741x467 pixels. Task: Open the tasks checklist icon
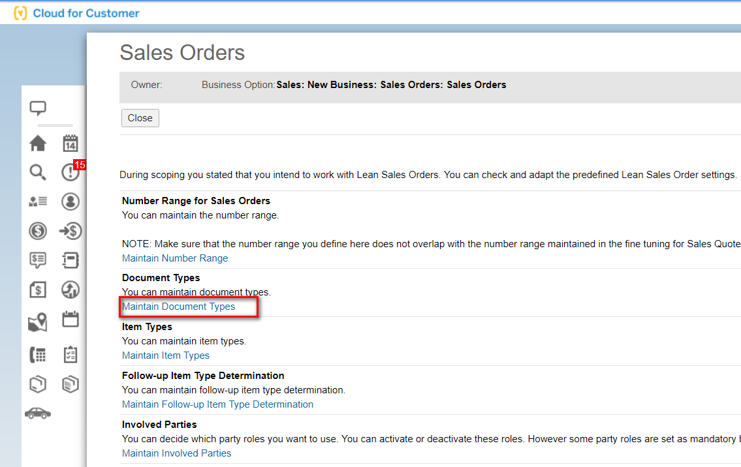click(70, 354)
